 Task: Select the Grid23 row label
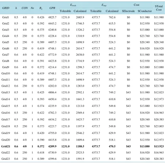(6, 159)
